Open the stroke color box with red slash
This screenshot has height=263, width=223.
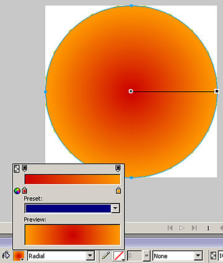click(119, 256)
